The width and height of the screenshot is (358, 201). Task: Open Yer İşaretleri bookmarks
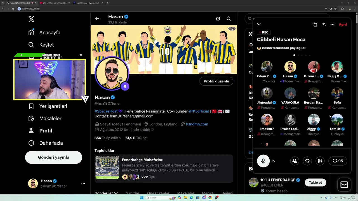(48, 106)
